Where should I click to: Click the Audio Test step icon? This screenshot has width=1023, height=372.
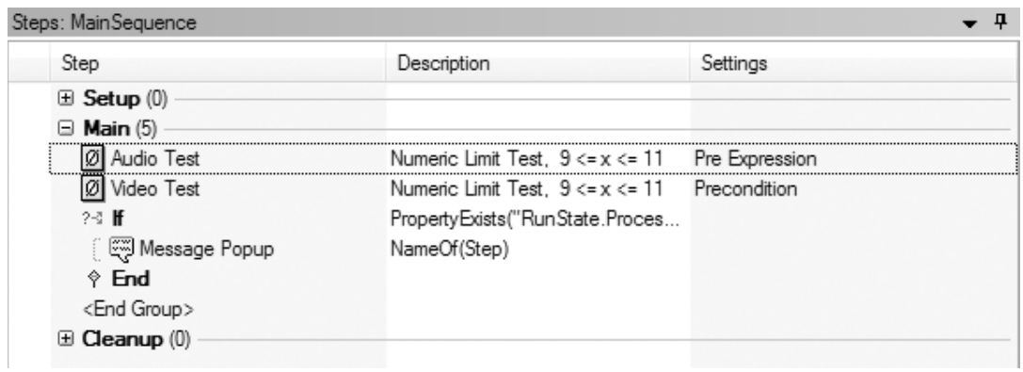(x=92, y=158)
